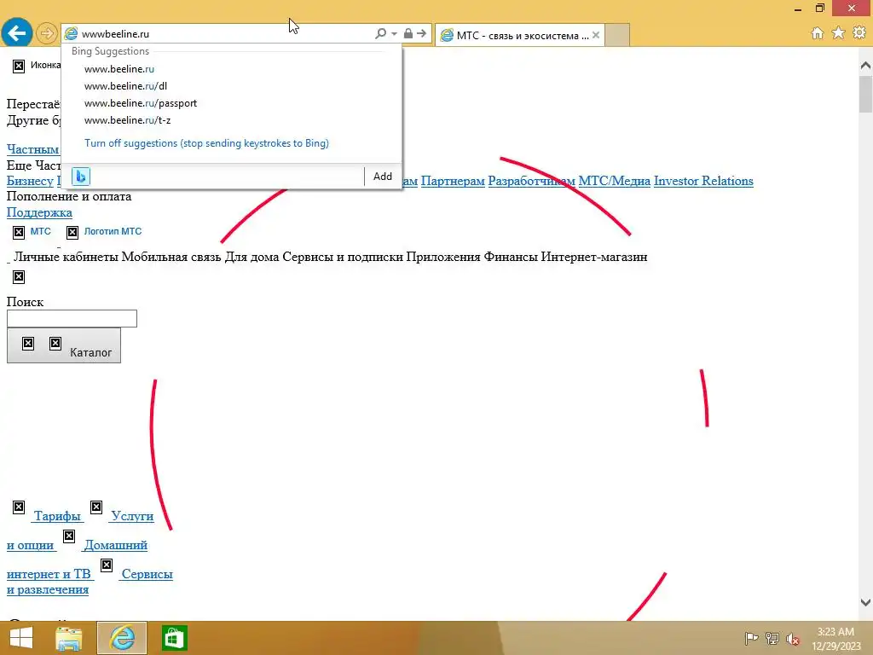
Task: Open Windows Store from taskbar
Action: [x=175, y=638]
